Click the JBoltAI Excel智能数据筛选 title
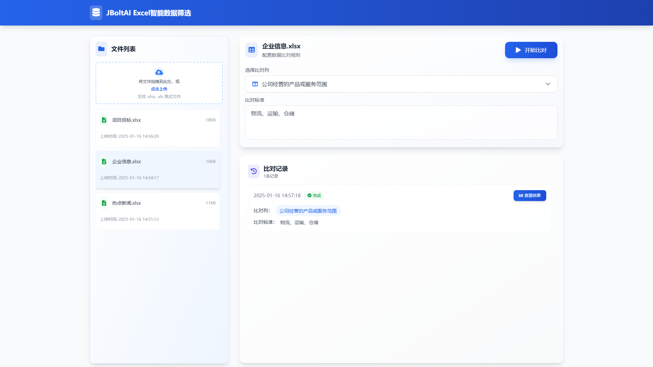Image resolution: width=653 pixels, height=367 pixels. click(149, 13)
